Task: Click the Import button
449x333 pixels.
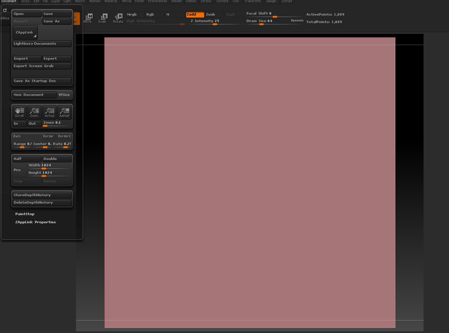Action: 27,59
